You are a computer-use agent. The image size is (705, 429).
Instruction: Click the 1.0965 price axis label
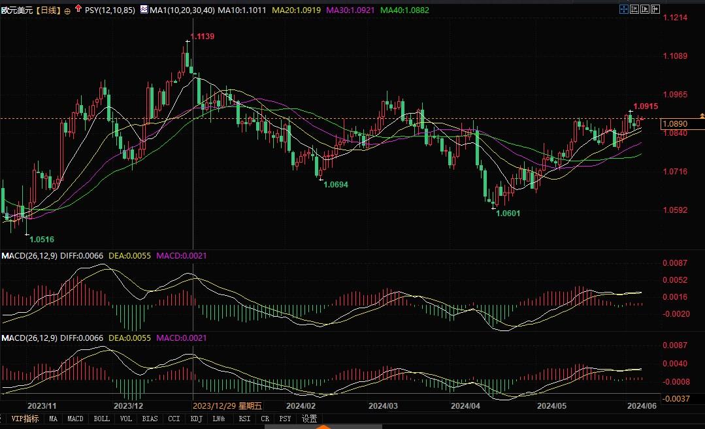click(676, 94)
